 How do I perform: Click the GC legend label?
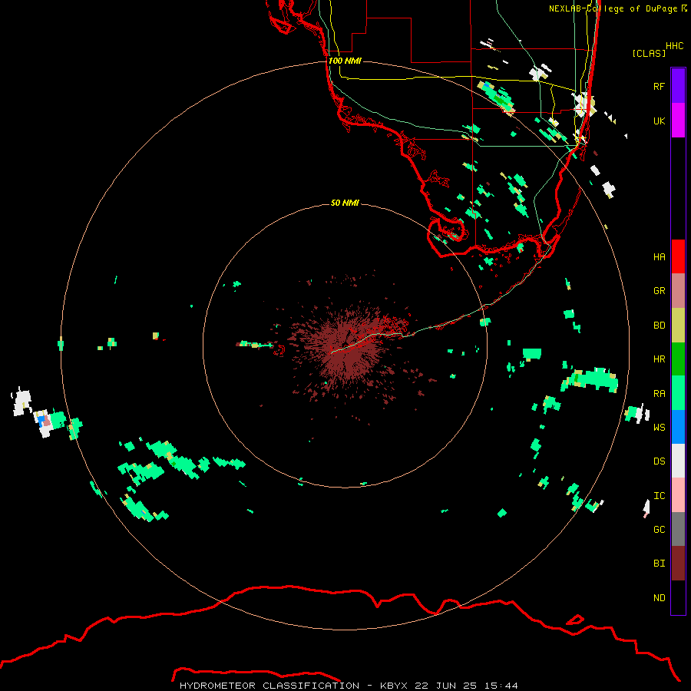pos(659,530)
